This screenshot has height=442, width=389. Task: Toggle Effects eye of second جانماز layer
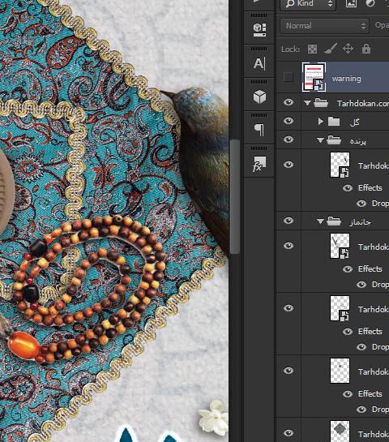coord(348,332)
